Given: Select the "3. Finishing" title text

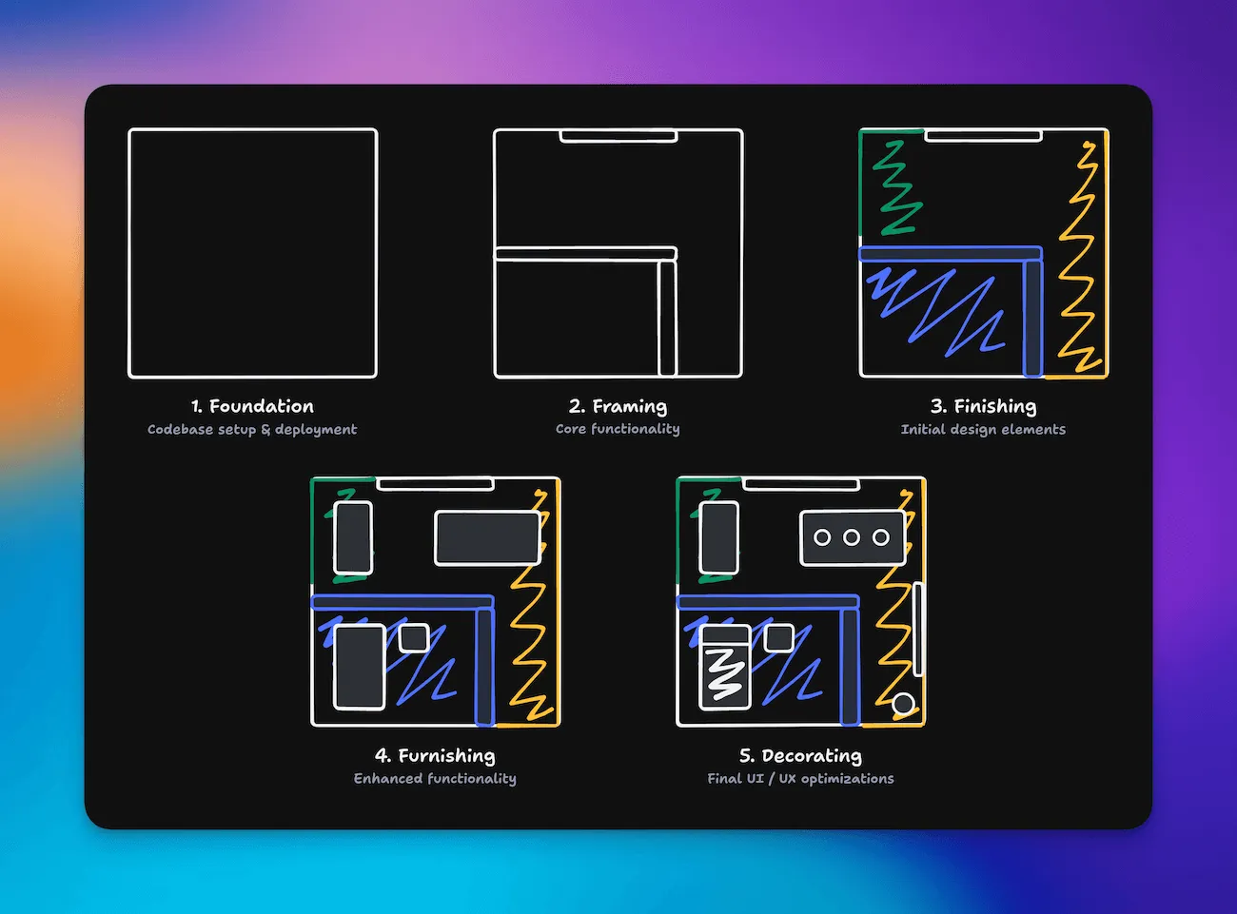Looking at the screenshot, I should click(983, 406).
